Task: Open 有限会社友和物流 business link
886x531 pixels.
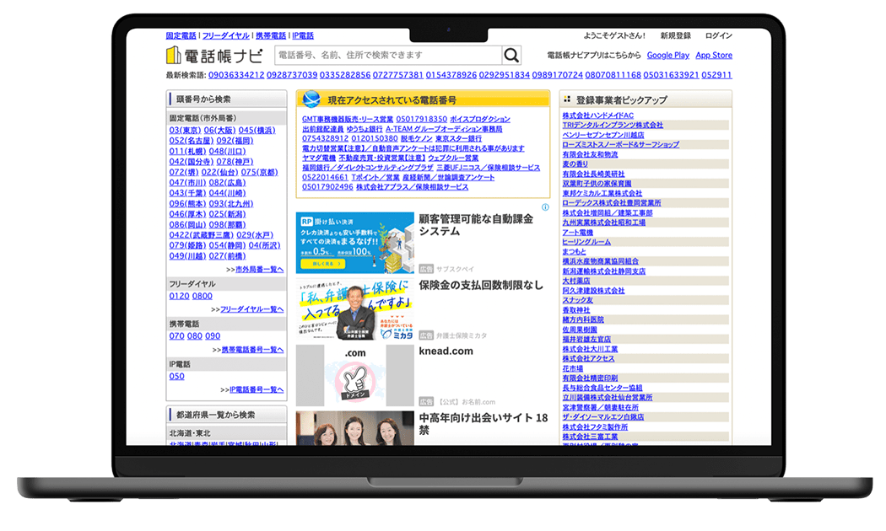Action: click(x=590, y=154)
